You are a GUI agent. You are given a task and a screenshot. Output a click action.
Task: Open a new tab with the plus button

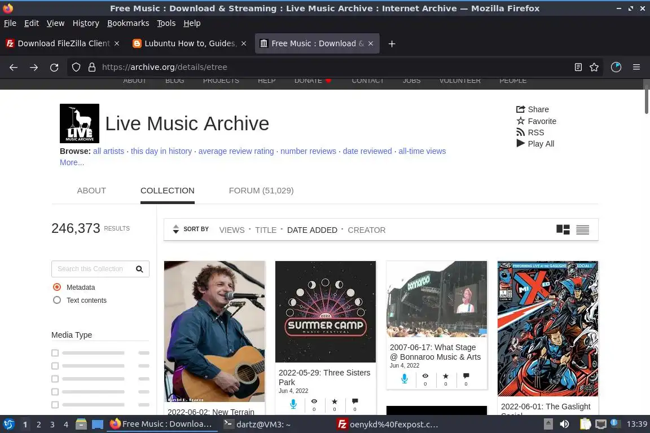(x=392, y=43)
